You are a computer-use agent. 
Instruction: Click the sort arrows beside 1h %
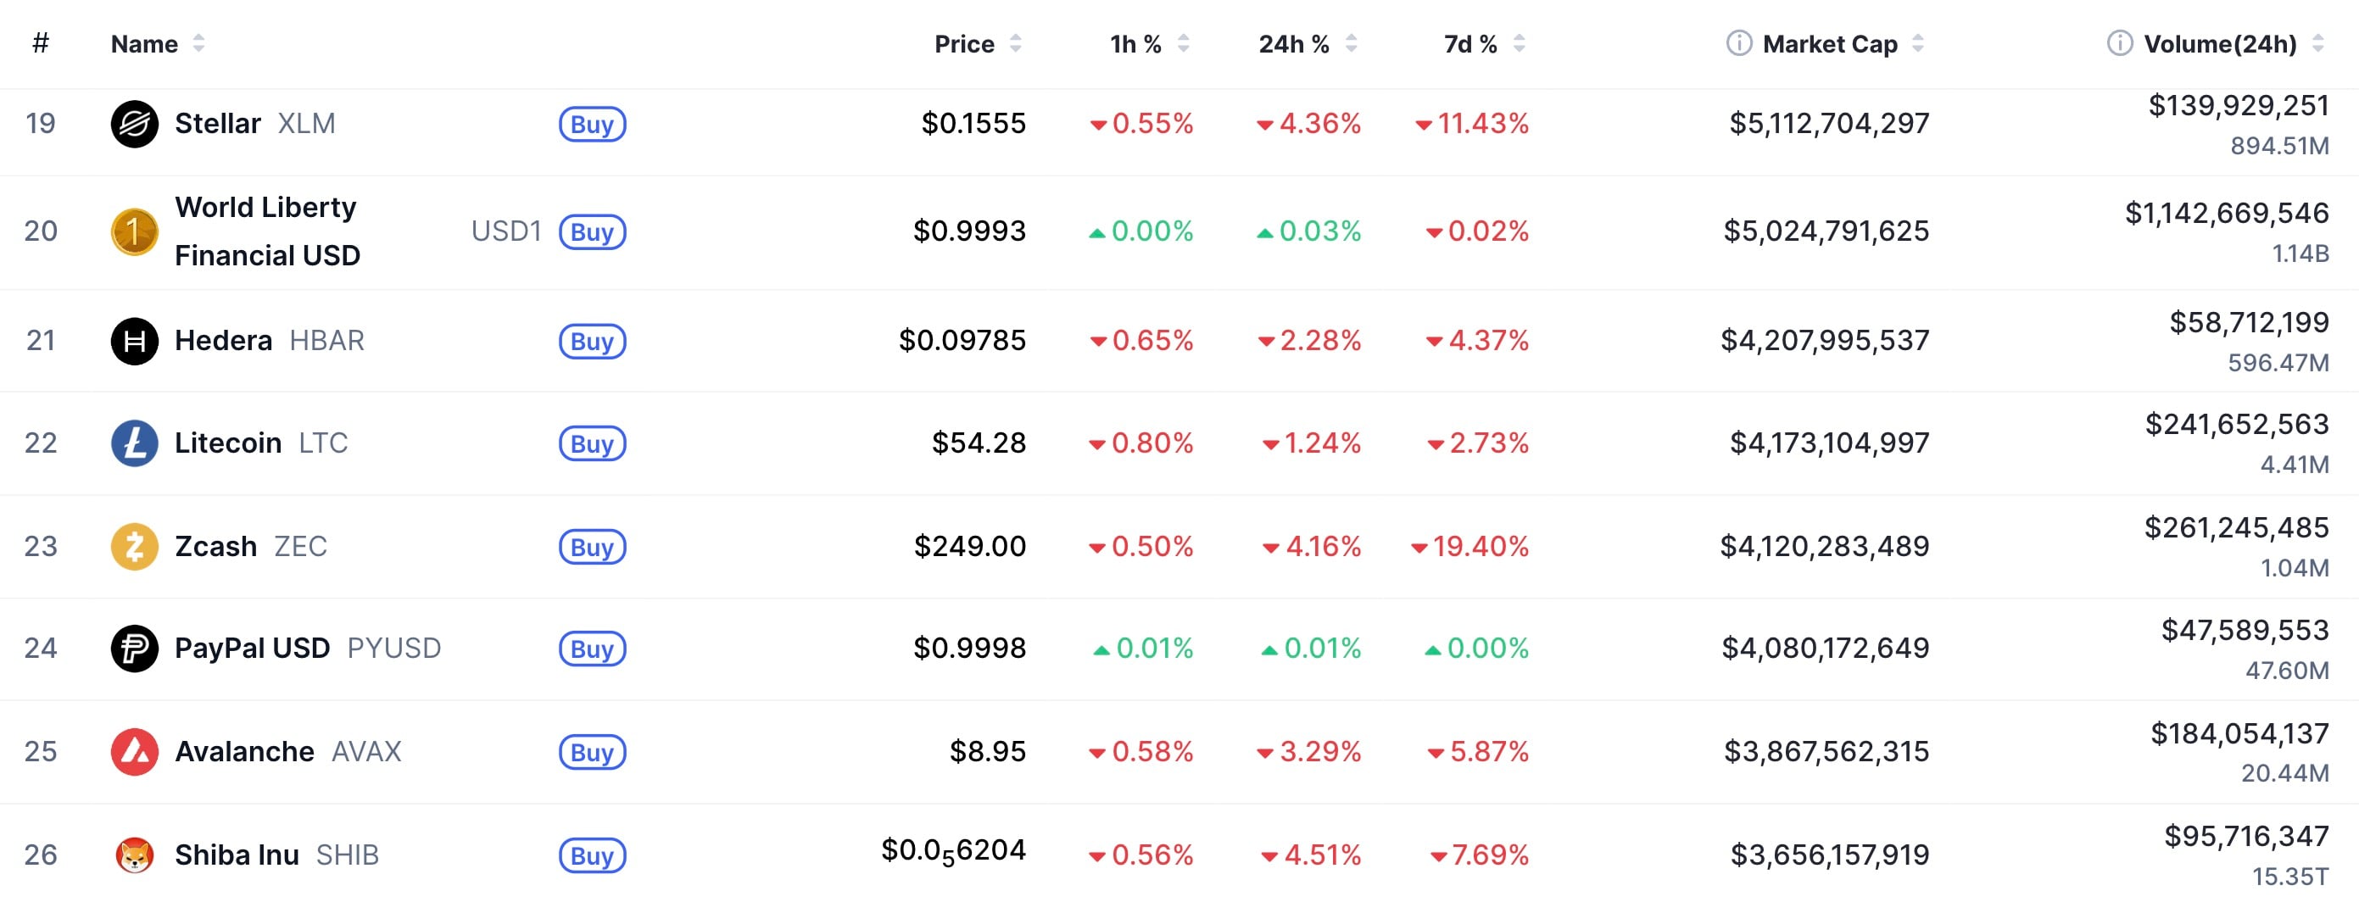click(1183, 43)
